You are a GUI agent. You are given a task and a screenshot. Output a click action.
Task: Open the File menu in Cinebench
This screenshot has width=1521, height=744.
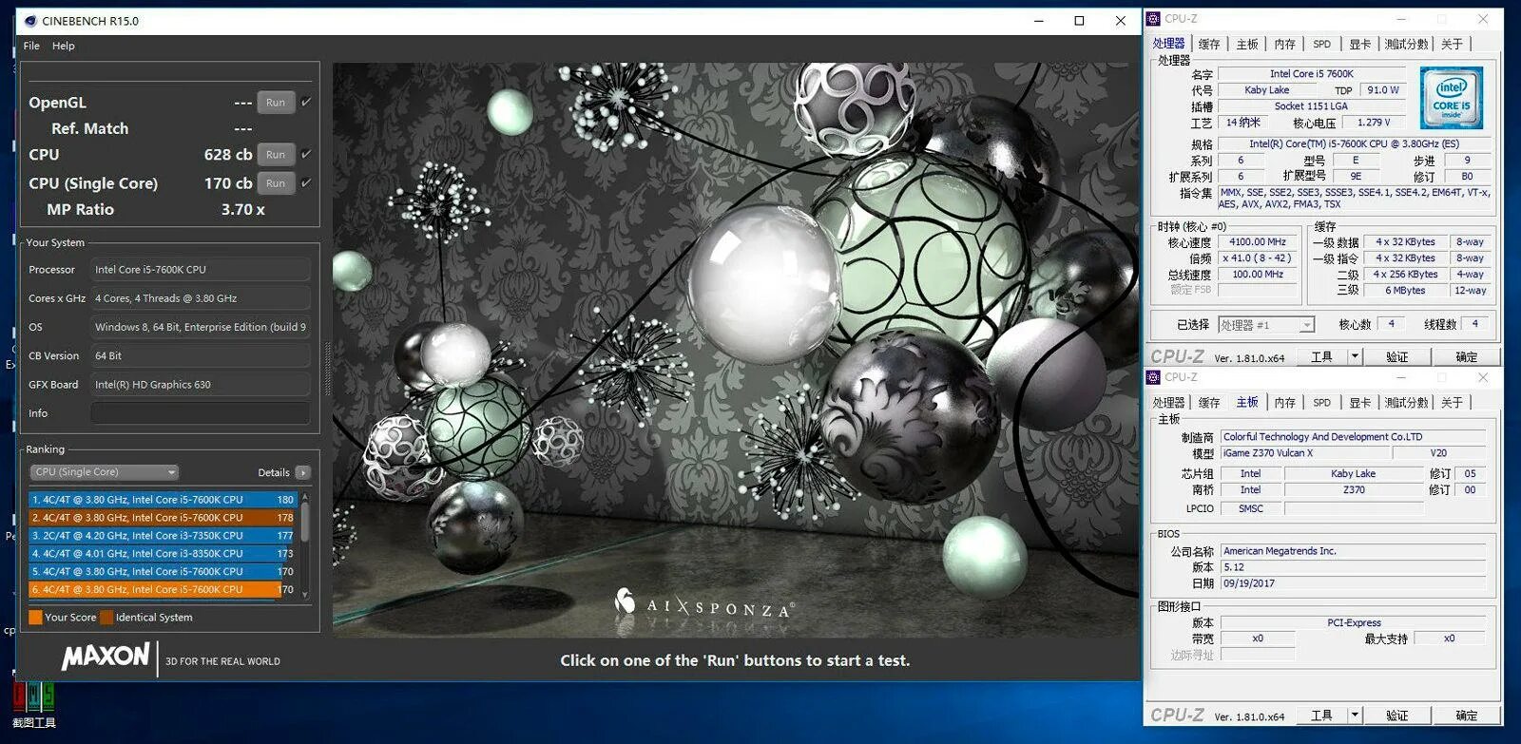[31, 46]
